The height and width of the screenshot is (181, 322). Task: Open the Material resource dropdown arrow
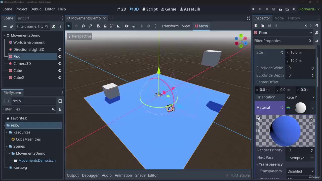(313, 108)
